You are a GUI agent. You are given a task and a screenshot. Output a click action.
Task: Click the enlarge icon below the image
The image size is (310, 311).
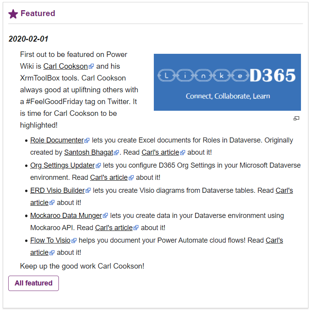point(296,118)
